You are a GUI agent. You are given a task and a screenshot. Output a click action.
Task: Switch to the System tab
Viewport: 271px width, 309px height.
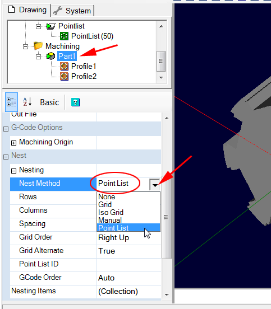(73, 11)
